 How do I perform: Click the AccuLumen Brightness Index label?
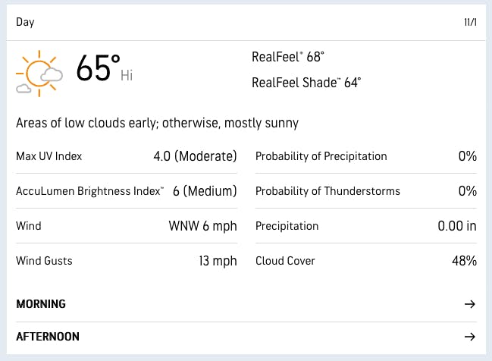click(x=89, y=191)
